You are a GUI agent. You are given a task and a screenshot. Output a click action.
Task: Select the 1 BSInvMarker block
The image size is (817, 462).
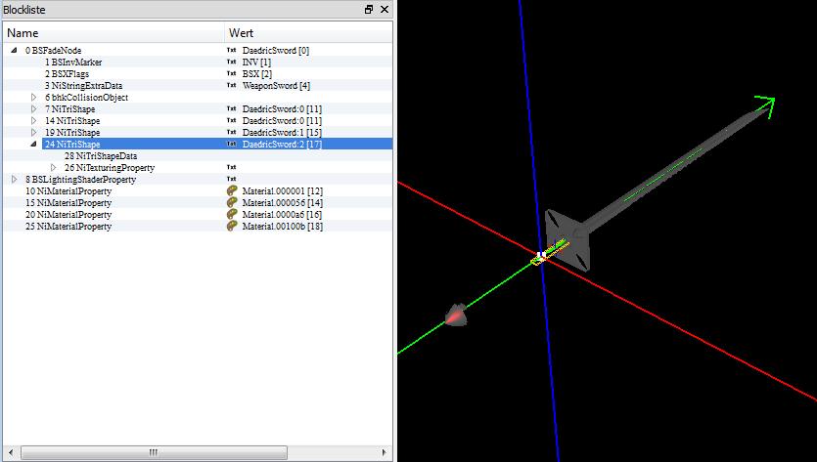coord(73,63)
